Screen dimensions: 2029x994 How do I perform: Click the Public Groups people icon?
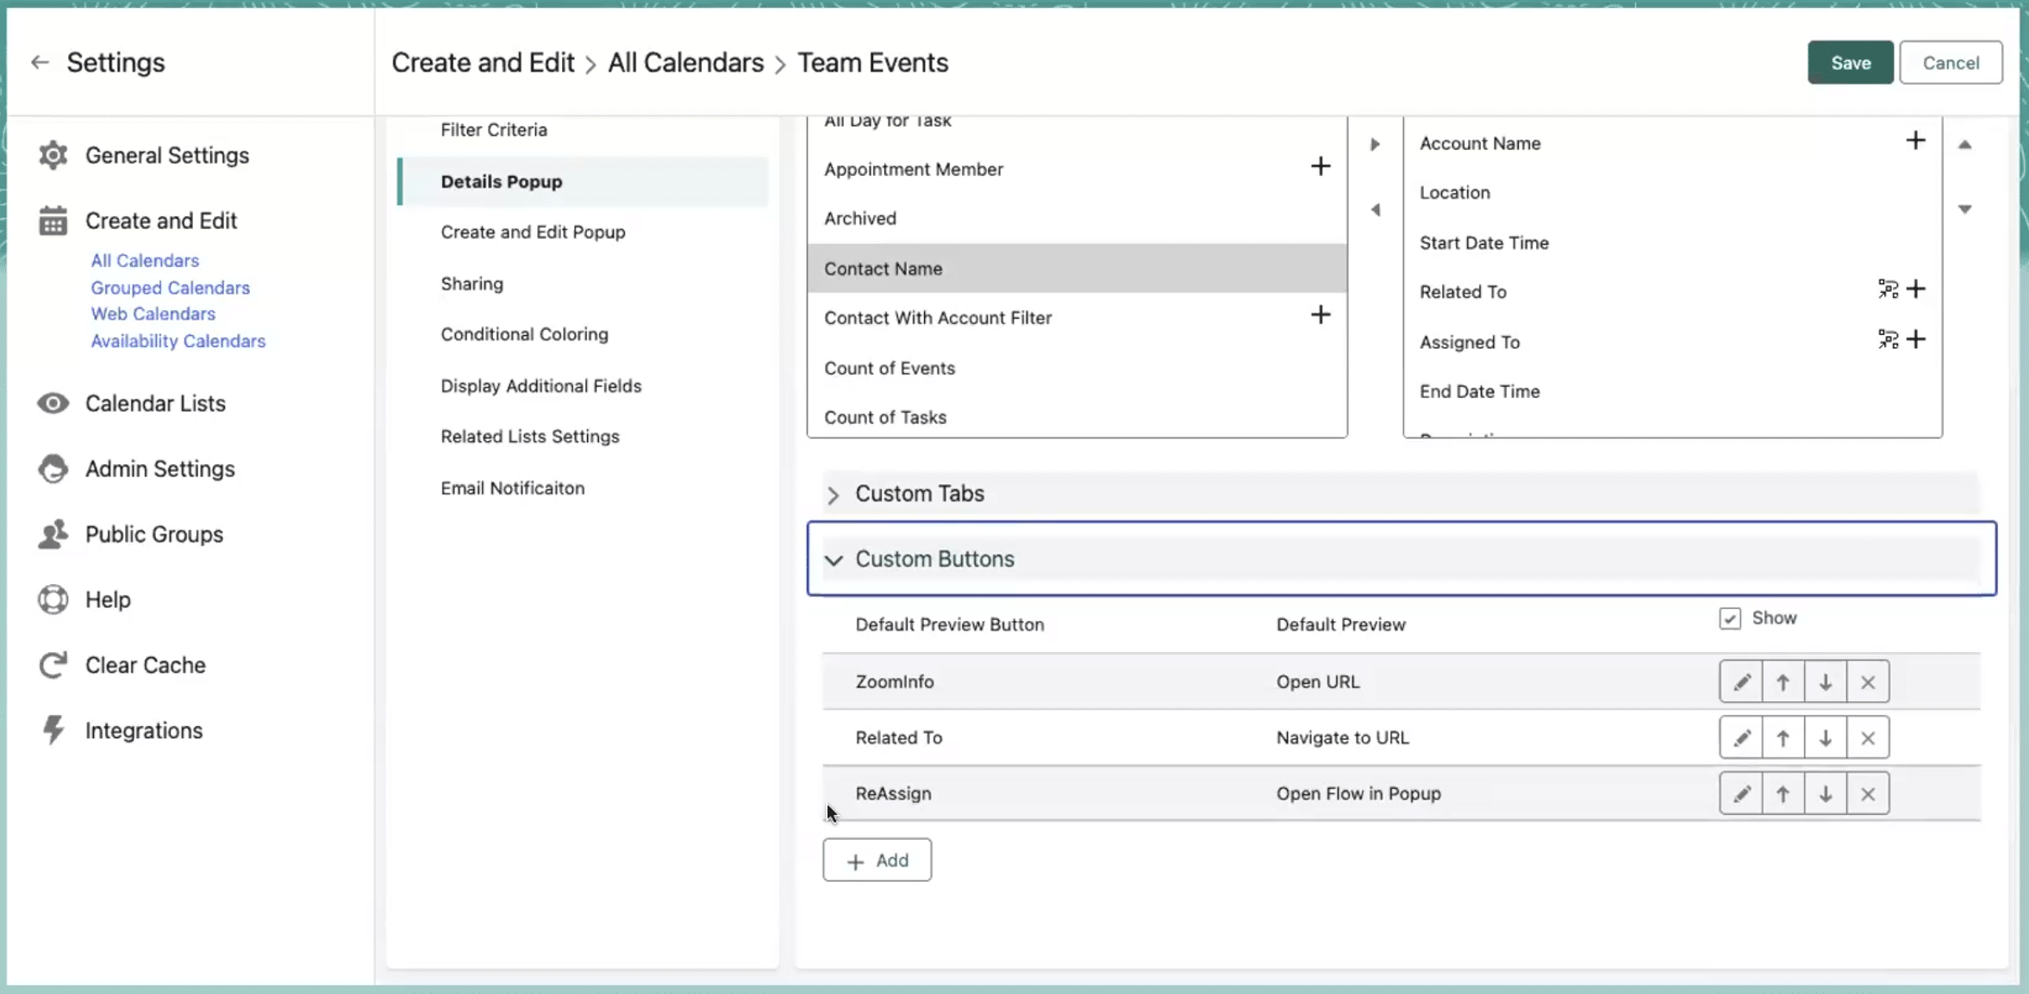(x=53, y=534)
